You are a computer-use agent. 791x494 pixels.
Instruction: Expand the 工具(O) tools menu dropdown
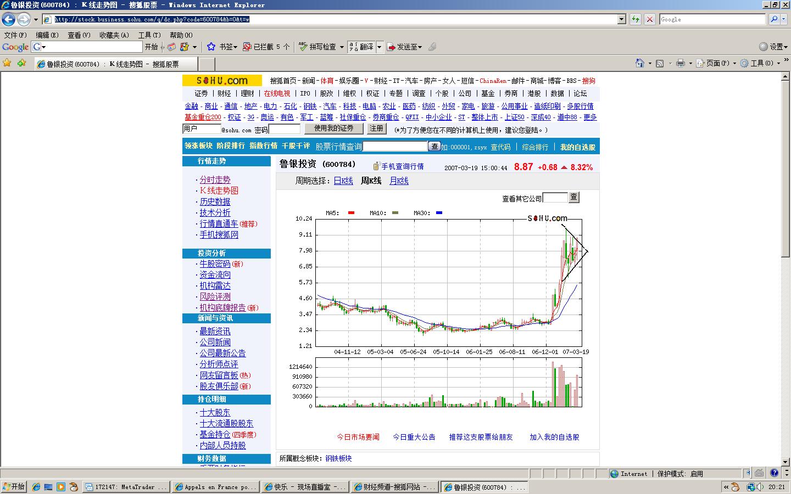click(778, 63)
